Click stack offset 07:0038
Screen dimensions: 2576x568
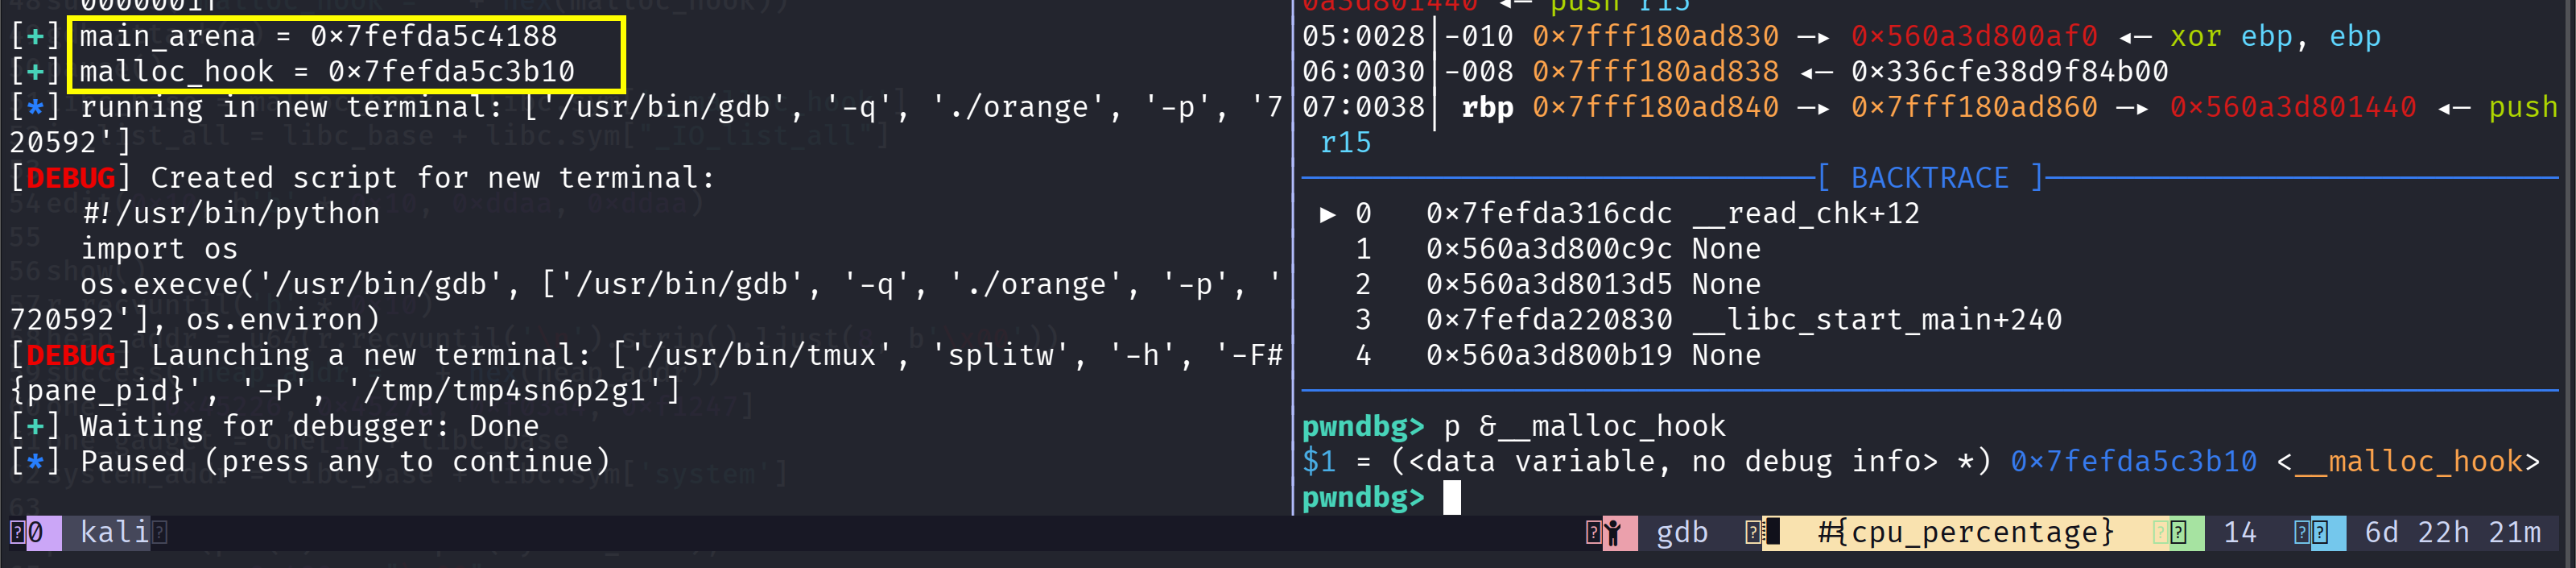coord(1363,107)
